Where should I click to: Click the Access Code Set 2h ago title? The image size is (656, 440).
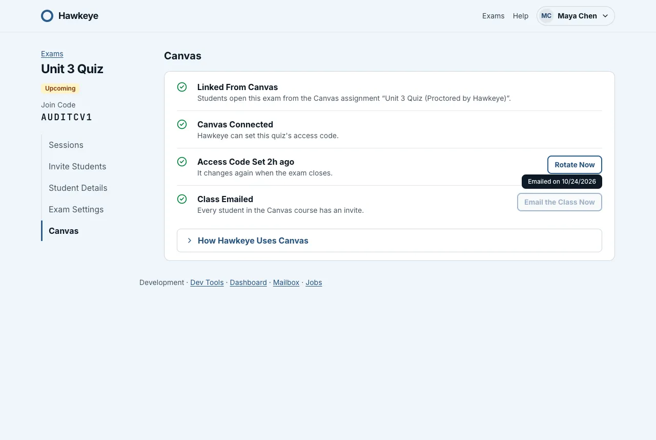pyautogui.click(x=246, y=162)
